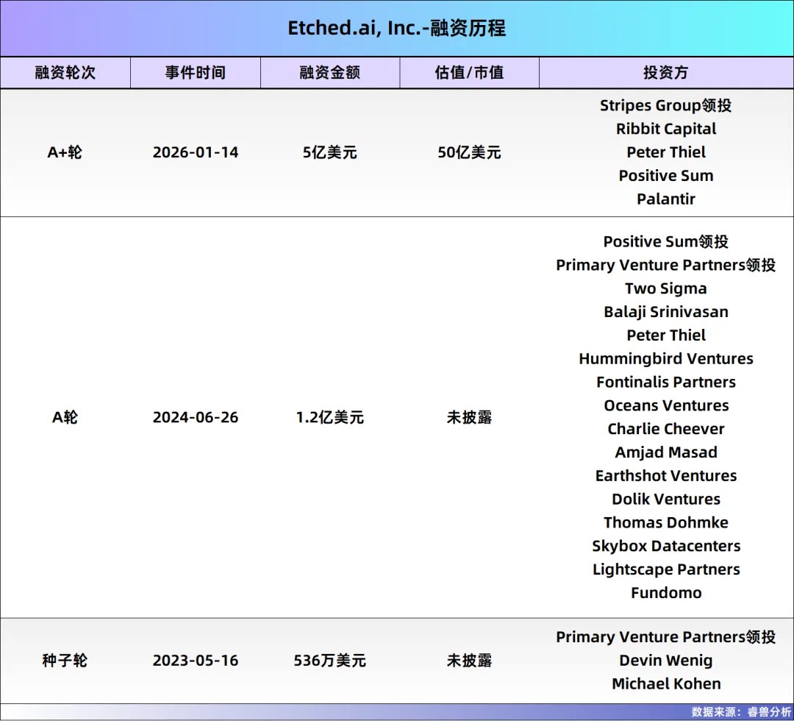This screenshot has width=794, height=721.
Task: Select investor Skybox Datacenters
Action: click(666, 546)
